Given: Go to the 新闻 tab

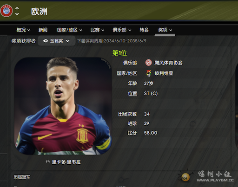Looking at the screenshot, I should pyautogui.click(x=43, y=30).
